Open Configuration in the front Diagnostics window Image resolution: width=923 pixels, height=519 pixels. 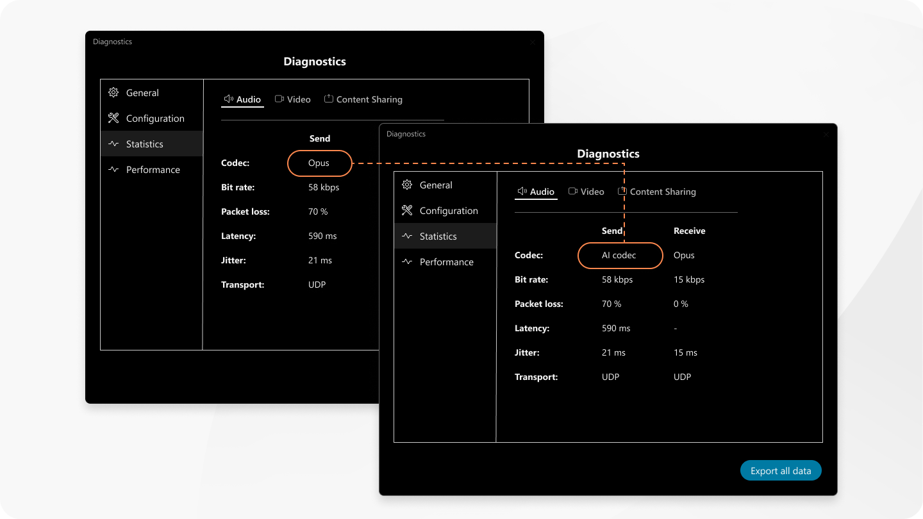(445, 211)
